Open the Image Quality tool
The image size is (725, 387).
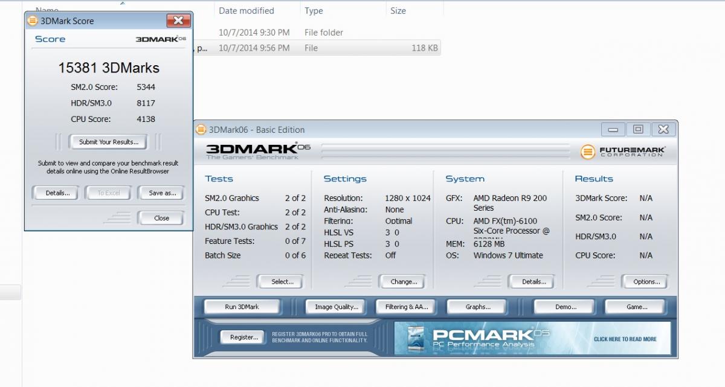click(337, 307)
